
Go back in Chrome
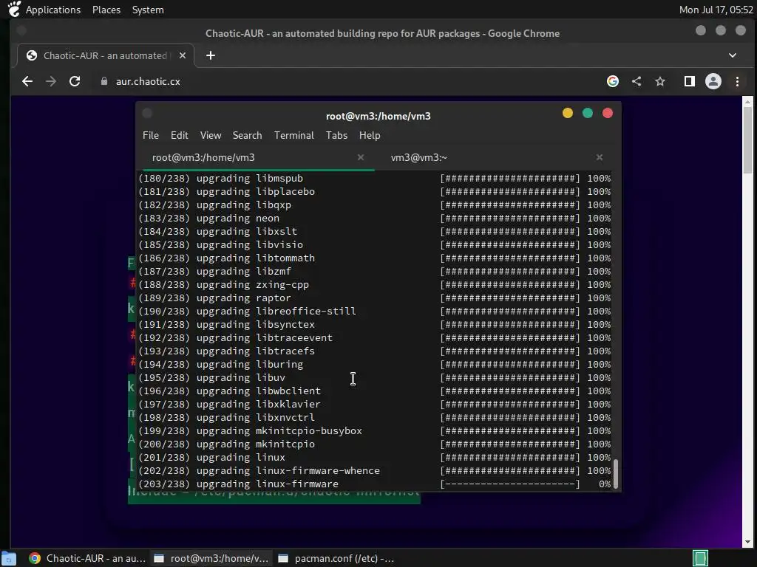point(27,81)
